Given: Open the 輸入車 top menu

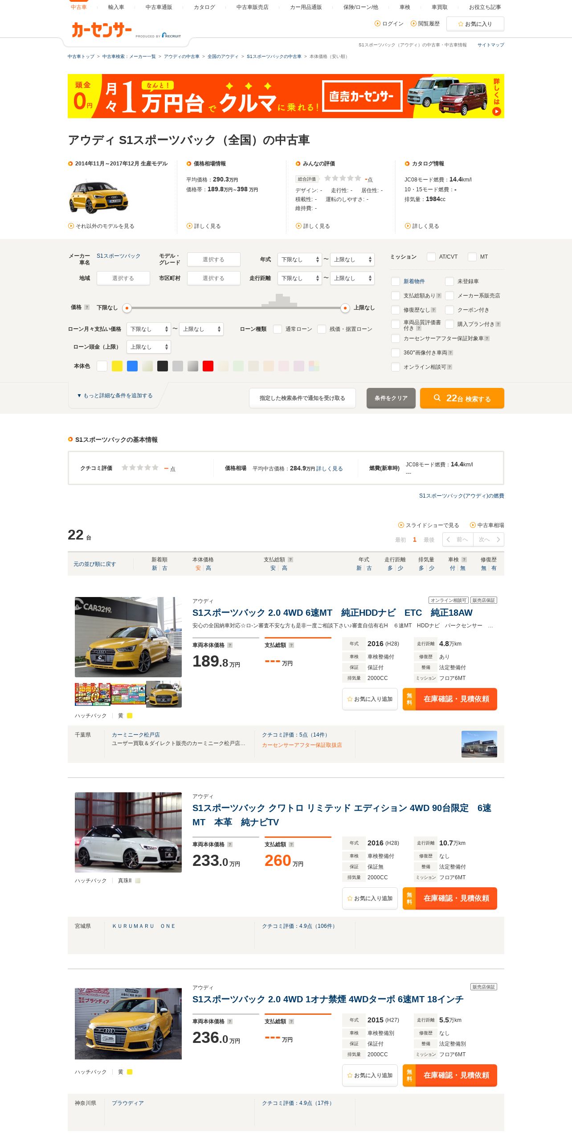Looking at the screenshot, I should click(x=116, y=7).
